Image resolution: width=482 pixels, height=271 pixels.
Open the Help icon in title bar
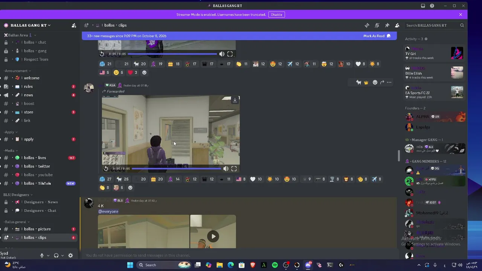(432, 6)
